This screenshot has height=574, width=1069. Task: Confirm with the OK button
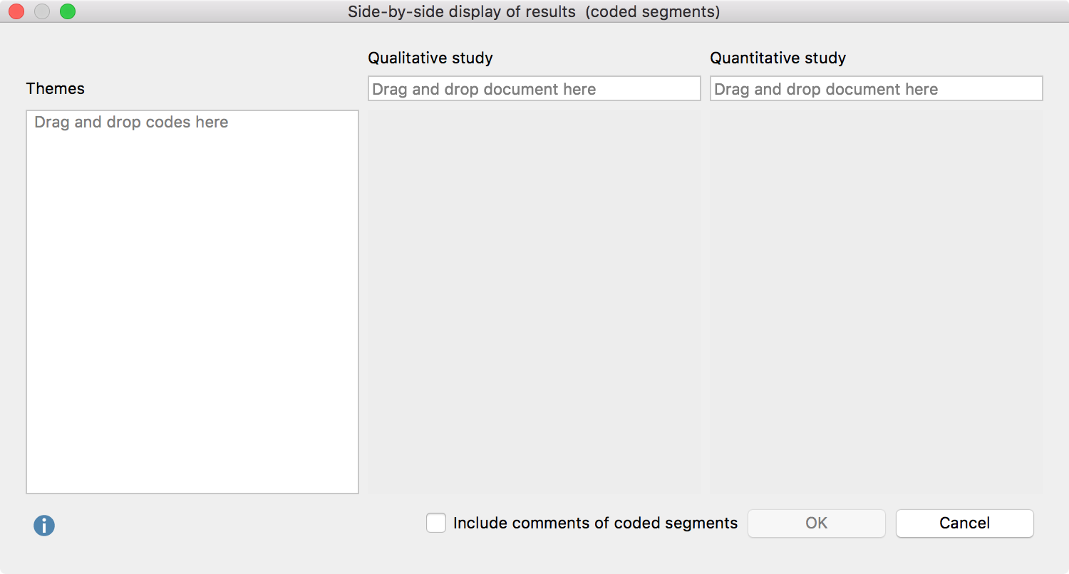tap(817, 523)
